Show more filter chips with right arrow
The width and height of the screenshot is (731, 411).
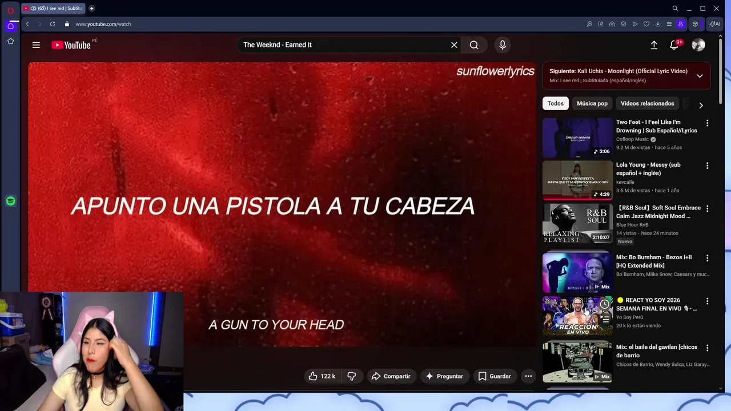tap(701, 105)
